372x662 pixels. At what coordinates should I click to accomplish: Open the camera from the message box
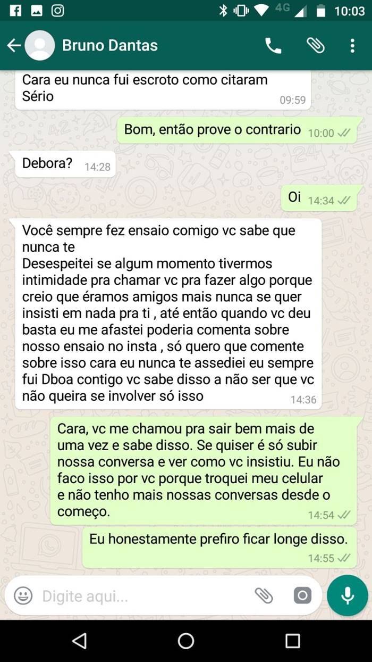point(302,595)
